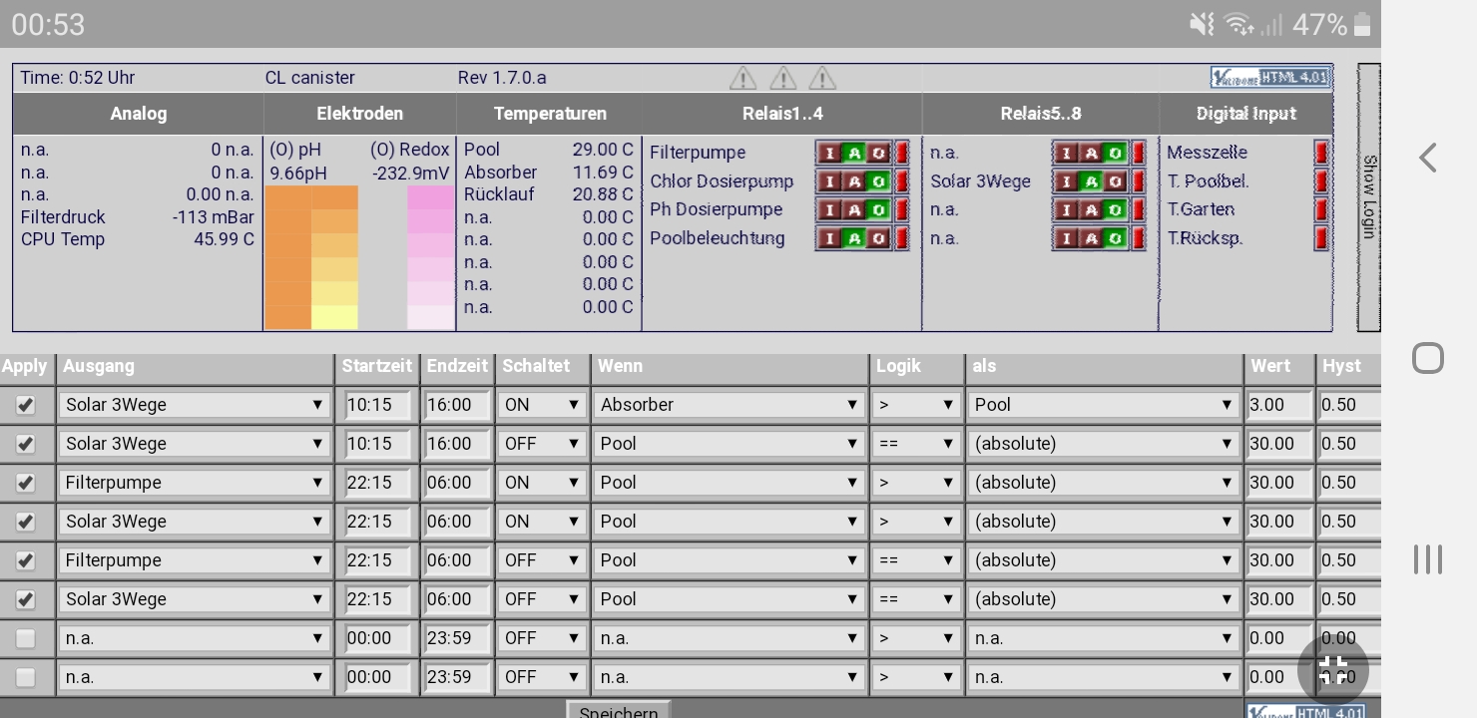This screenshot has width=1477, height=718.
Task: Turn Ph Dosierpumpe relay to A
Action: [853, 209]
